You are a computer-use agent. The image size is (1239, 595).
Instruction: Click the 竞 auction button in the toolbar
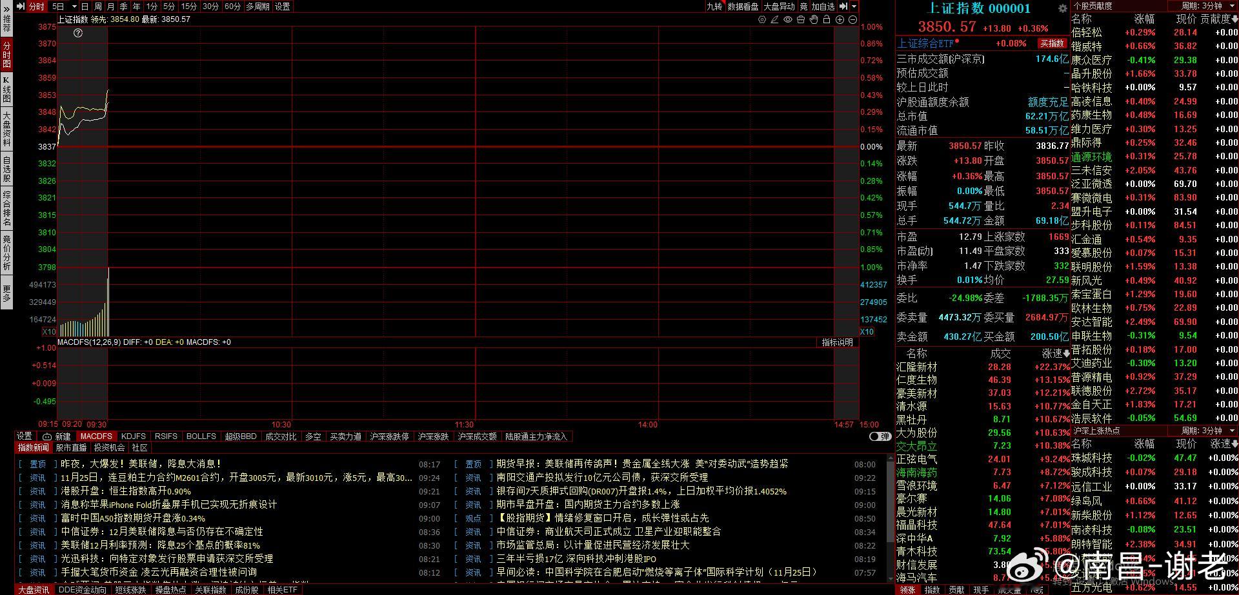pos(803,6)
